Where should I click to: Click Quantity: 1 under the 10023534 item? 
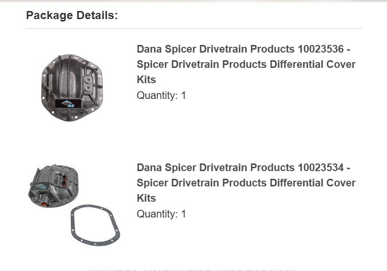pos(161,214)
